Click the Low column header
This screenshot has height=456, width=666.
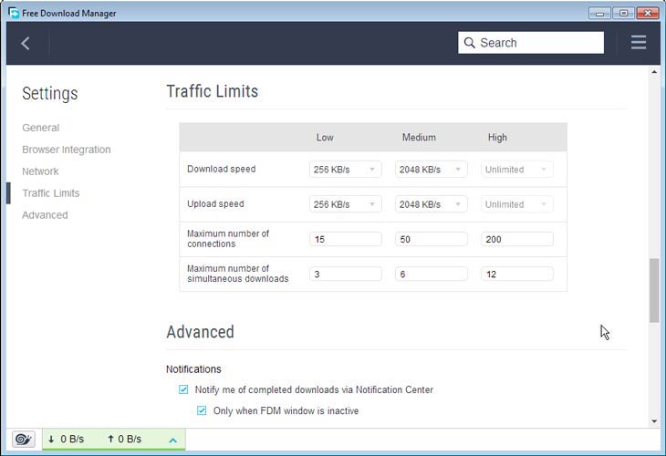click(x=325, y=138)
